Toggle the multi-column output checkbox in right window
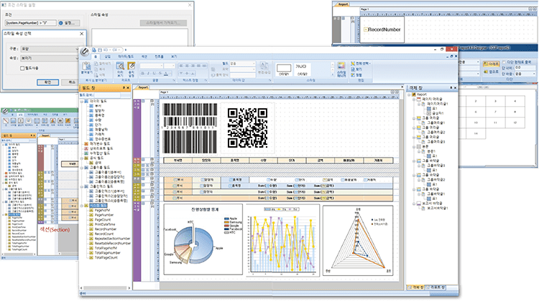Viewport: 539px width, 301px height. (504, 62)
